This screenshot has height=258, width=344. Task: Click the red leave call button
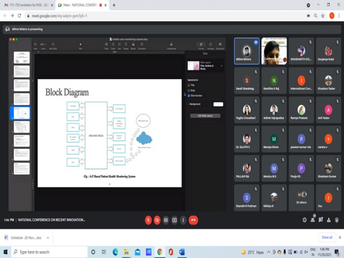[x=194, y=220]
